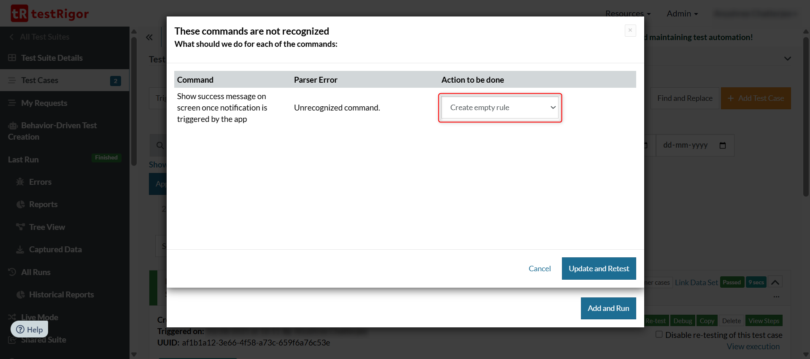Click the Tree View icon
Screen dimensions: 810x359
coord(20,227)
